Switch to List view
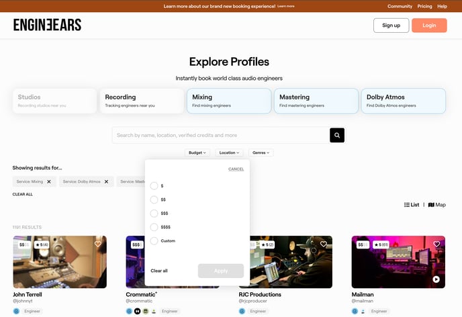462x317 pixels. [x=412, y=205]
